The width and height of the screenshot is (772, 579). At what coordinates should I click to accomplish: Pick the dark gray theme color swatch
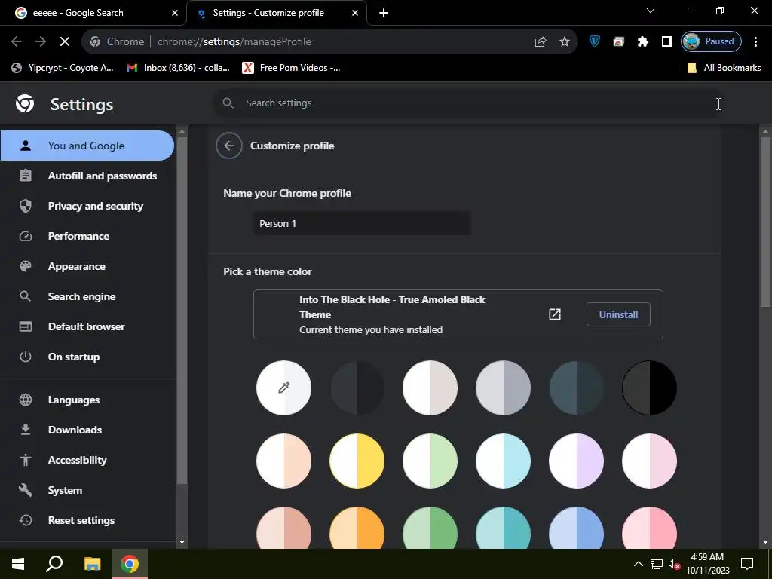point(357,388)
